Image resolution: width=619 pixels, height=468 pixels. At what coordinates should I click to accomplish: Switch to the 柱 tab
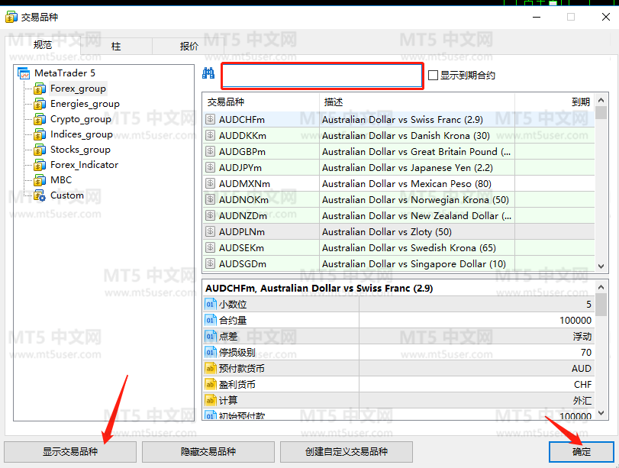[x=116, y=47]
